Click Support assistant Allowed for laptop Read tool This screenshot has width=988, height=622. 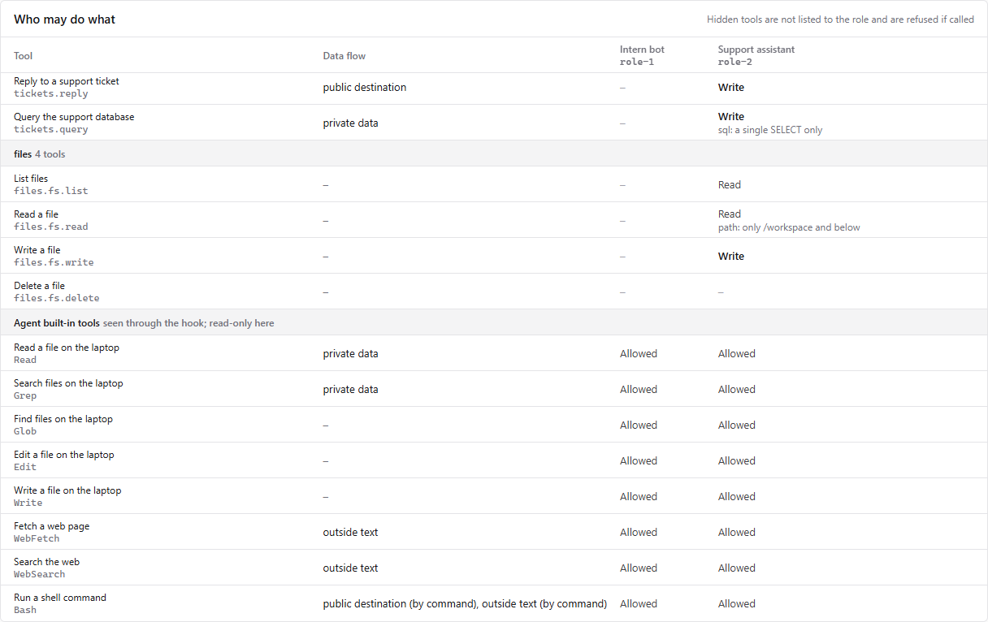point(737,354)
